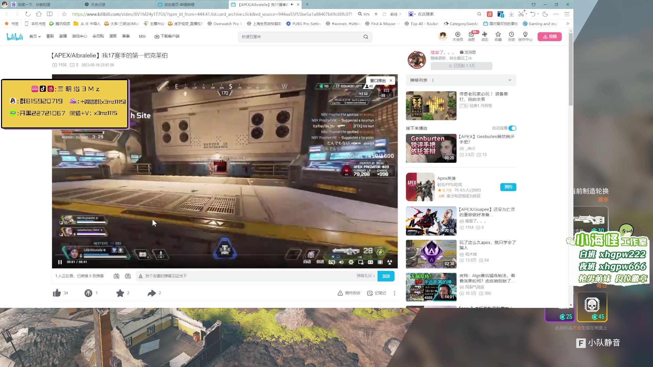Go to the browser home page
The width and height of the screenshot is (653, 367).
(x=39, y=14)
